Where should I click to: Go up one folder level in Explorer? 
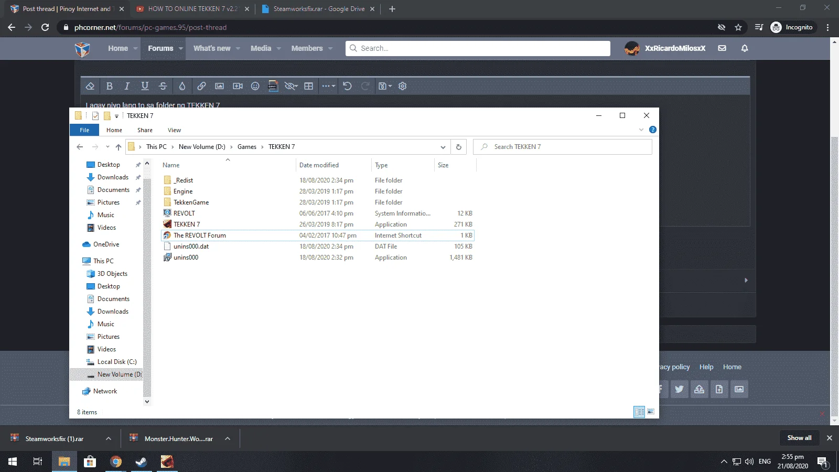[x=119, y=147]
